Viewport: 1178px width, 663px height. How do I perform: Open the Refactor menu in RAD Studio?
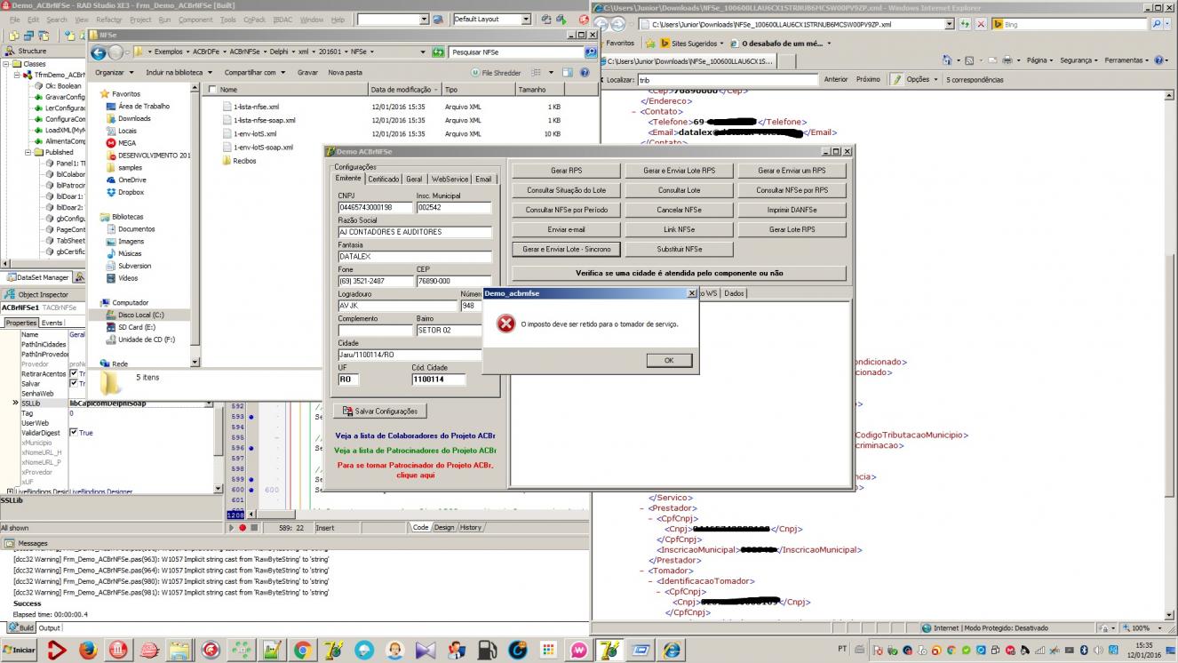point(109,20)
